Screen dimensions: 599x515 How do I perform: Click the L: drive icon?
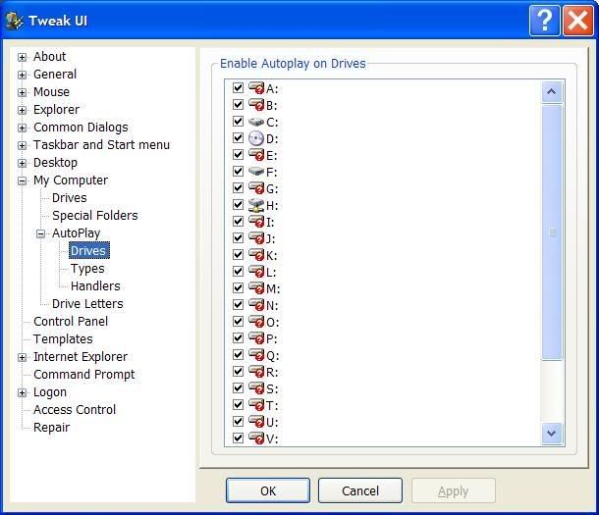pos(256,272)
